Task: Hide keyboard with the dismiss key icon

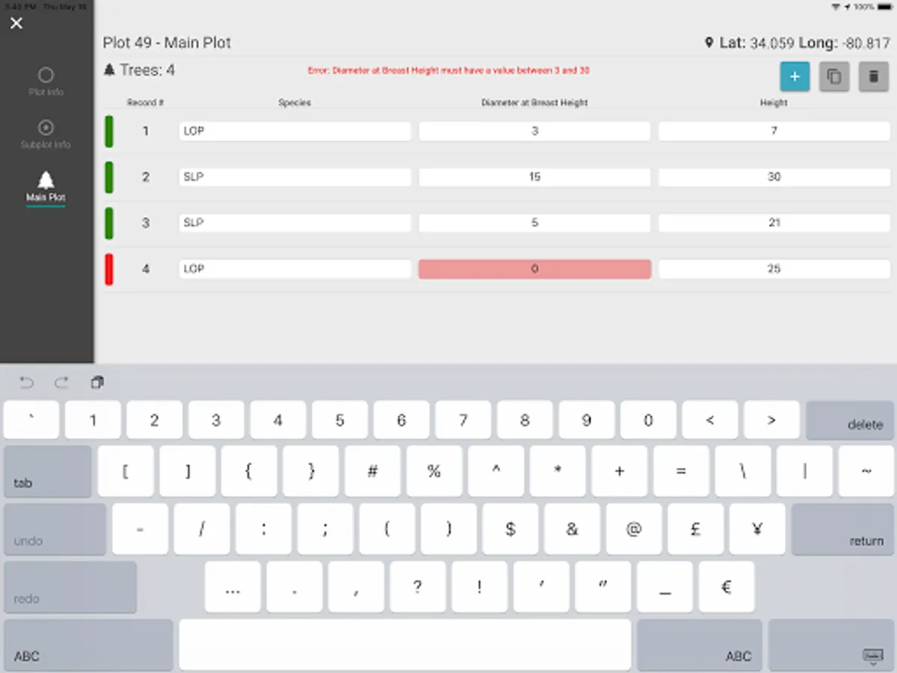Action: point(831,645)
